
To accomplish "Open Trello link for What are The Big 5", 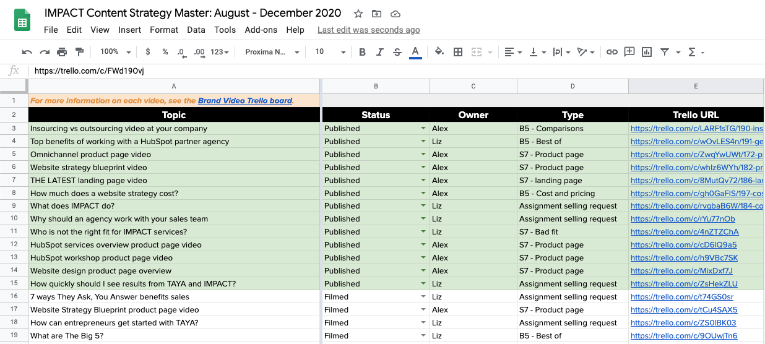I will (684, 336).
